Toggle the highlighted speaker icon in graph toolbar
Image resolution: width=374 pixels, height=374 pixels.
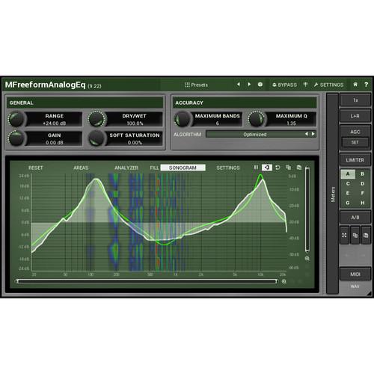tap(267, 168)
